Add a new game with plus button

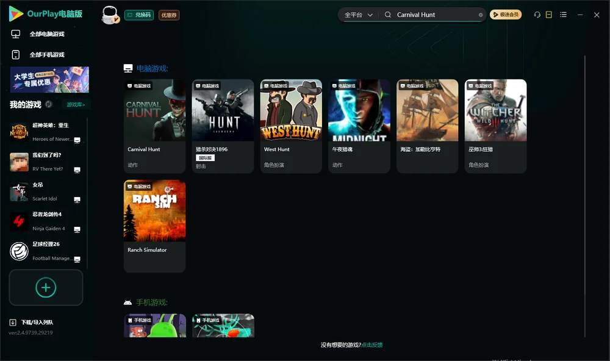46,287
